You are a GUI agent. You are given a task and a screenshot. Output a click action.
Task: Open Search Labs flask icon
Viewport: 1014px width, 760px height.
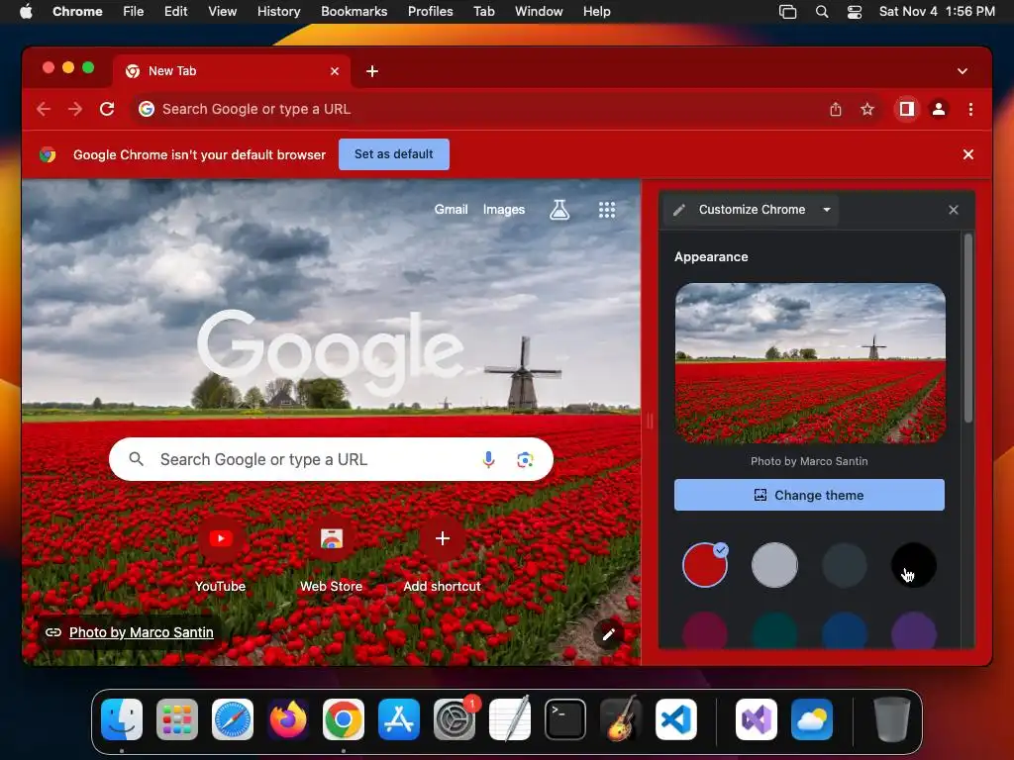pos(559,210)
